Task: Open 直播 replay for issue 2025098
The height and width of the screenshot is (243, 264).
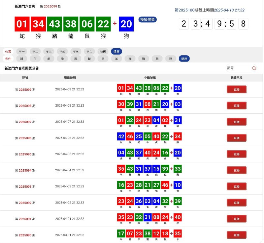Action: (x=237, y=106)
